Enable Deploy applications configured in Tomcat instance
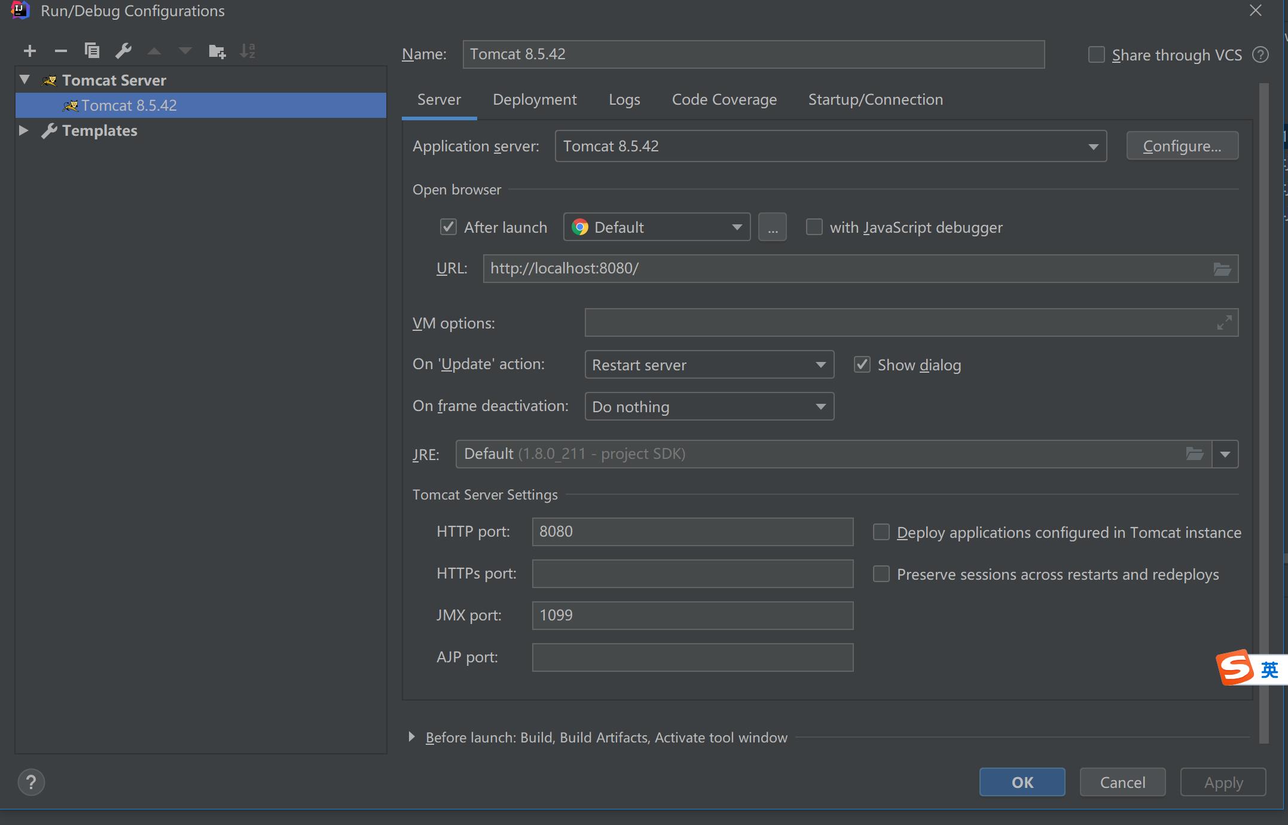The image size is (1288, 825). click(881, 532)
